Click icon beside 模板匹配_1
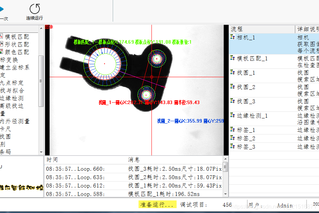Viewport: 319px width, 213px height. [x=232, y=58]
